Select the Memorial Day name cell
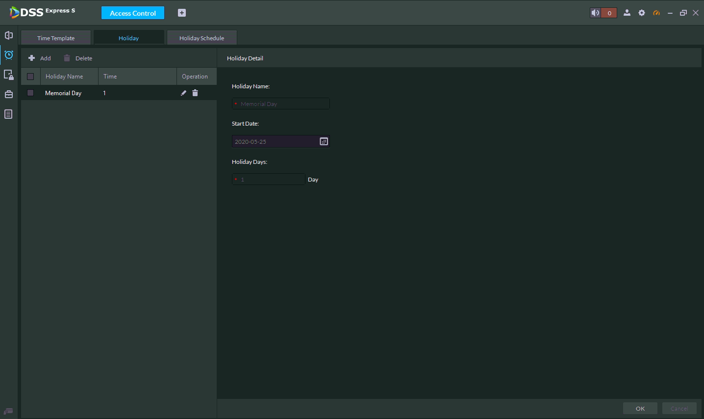The image size is (704, 419). [63, 93]
